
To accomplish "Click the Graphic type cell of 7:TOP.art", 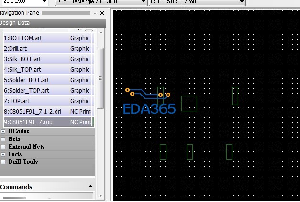I will click(80, 101).
